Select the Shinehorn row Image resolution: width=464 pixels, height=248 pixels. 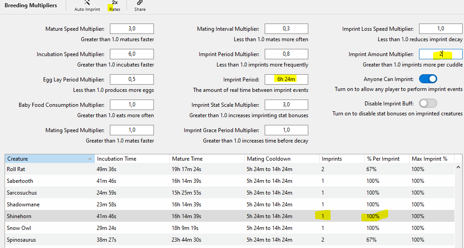coord(230,216)
